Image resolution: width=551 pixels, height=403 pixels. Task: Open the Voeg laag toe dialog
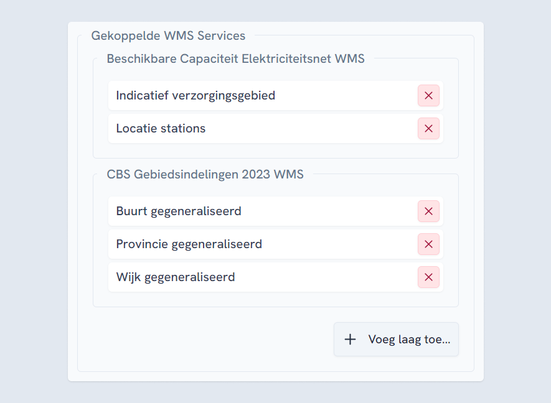[396, 339]
